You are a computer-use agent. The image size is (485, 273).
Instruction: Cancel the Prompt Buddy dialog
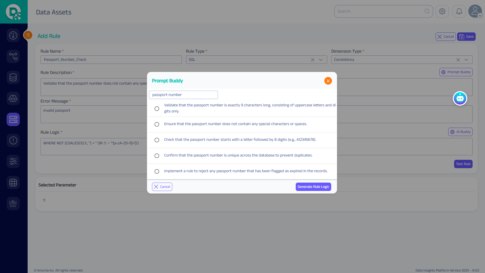click(162, 187)
